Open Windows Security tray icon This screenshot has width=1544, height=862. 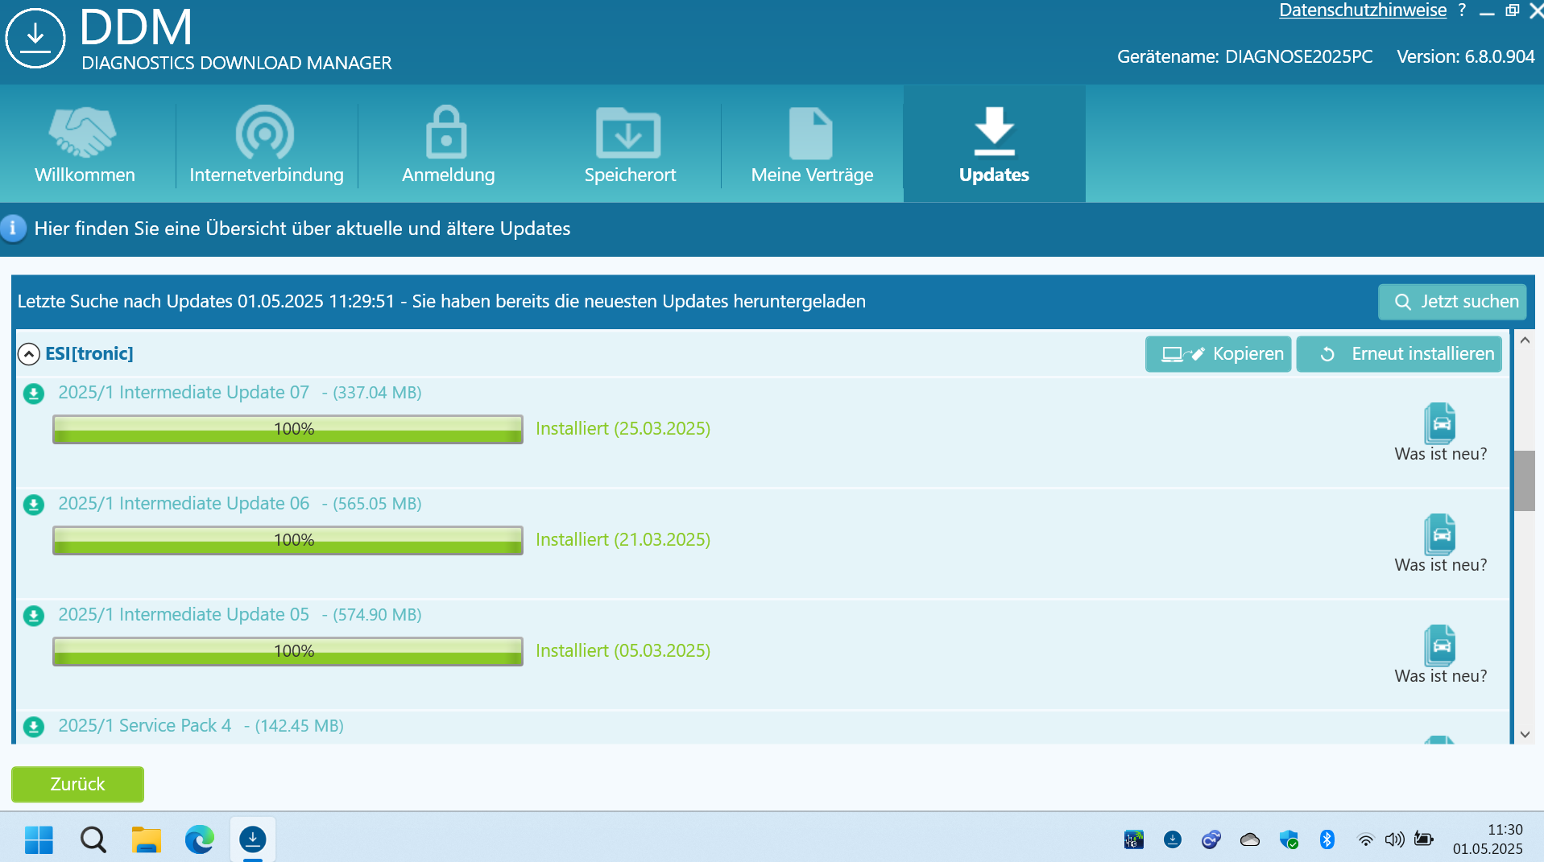coord(1289,840)
